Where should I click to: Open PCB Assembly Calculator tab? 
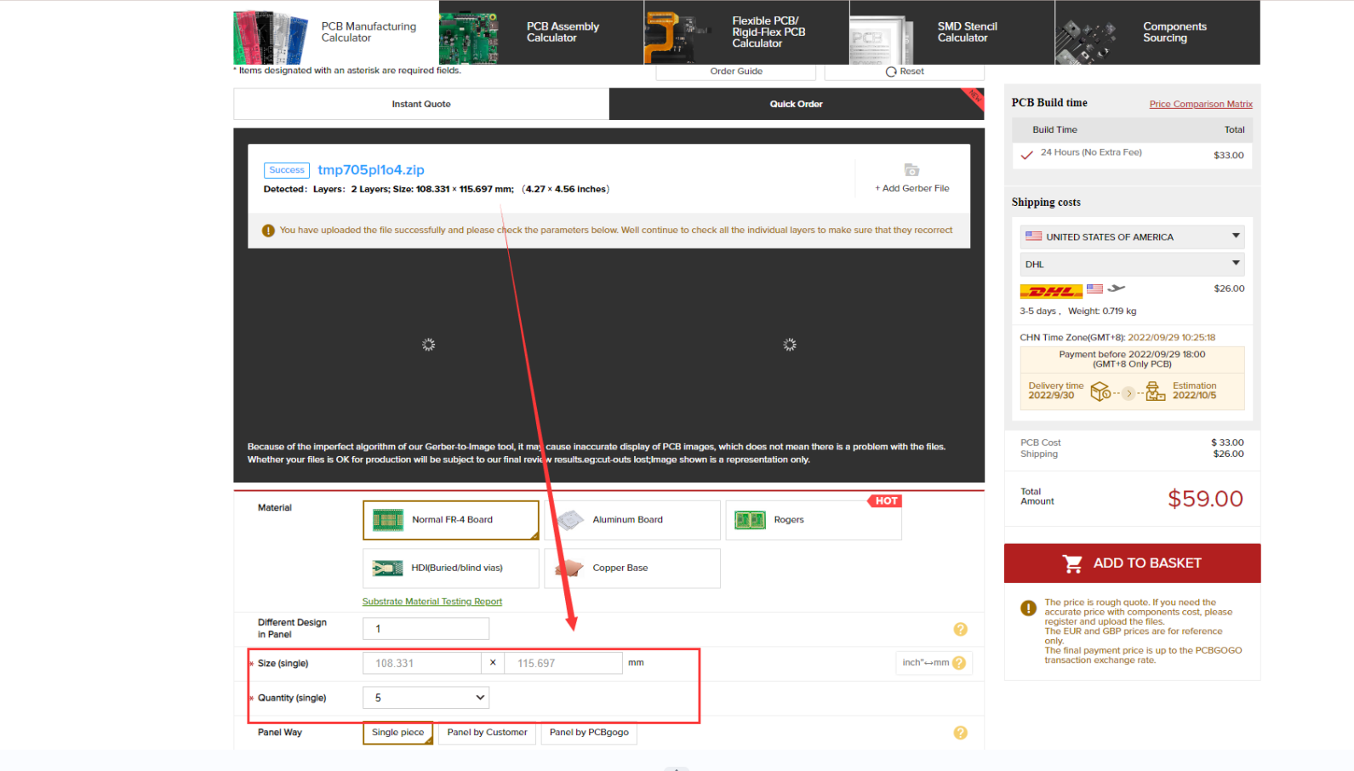point(541,32)
